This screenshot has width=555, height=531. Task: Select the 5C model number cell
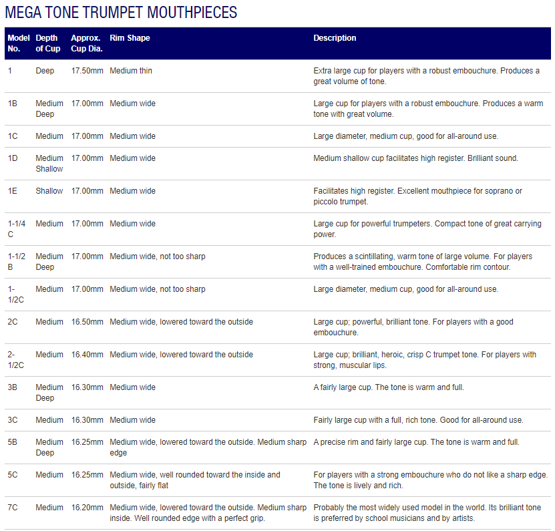[13, 475]
